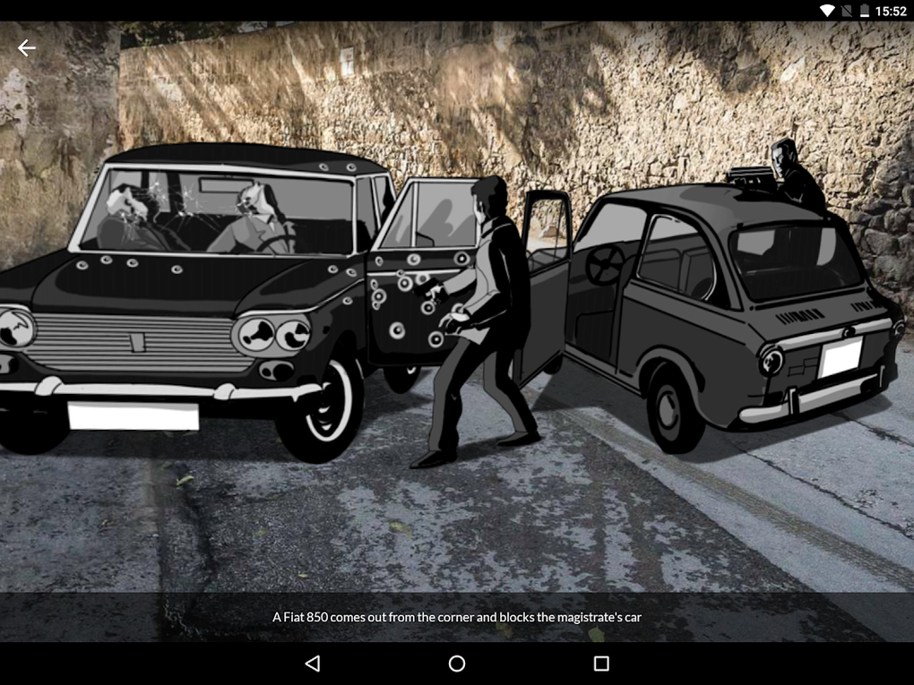Tap the caption about the Fiat 850
Image resolution: width=914 pixels, height=685 pixels.
click(456, 617)
